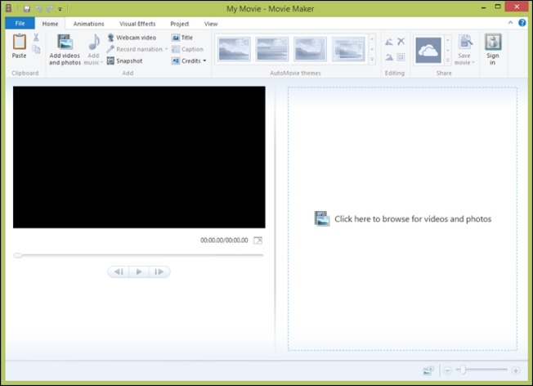The image size is (533, 386).
Task: Click the black video preview monitor
Action: (139, 157)
